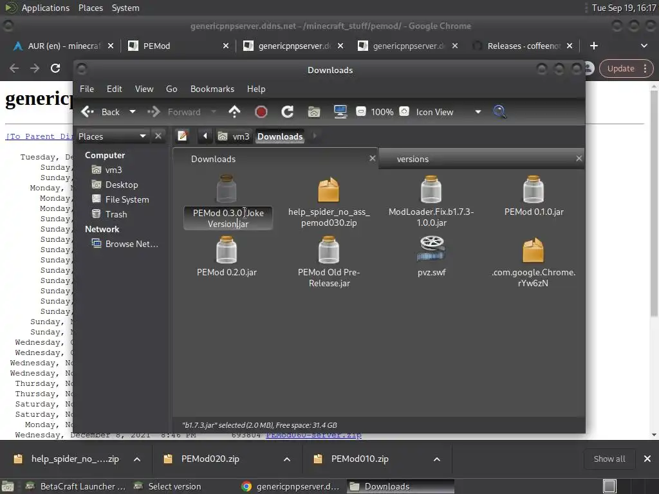
Task: Select the help_spider_no_ass_pemod030.zip archive icon
Action: [329, 190]
